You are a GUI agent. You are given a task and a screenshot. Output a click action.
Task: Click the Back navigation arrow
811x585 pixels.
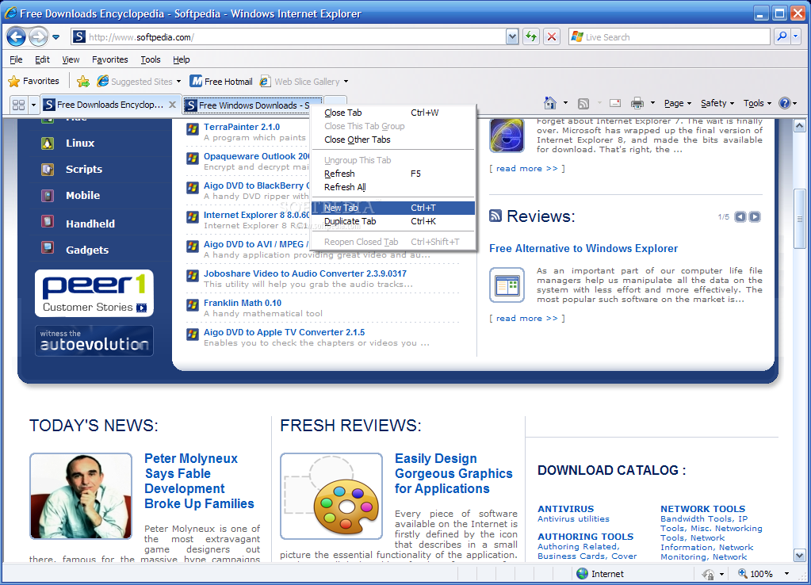point(16,36)
